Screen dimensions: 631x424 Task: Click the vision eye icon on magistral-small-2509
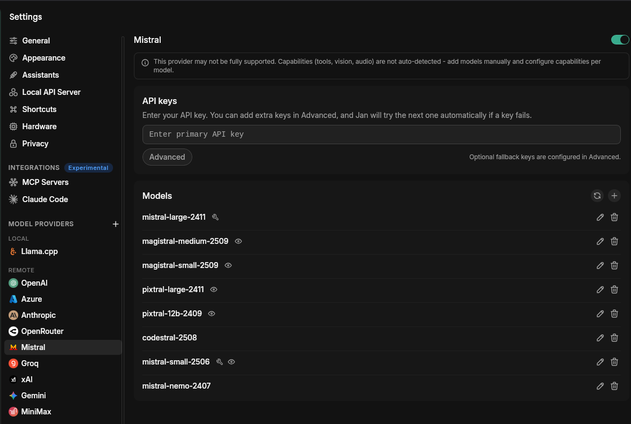(x=228, y=266)
